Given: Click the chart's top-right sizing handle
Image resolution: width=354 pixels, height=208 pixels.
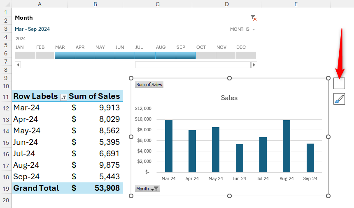Looking at the screenshot, I should pos(328,78).
